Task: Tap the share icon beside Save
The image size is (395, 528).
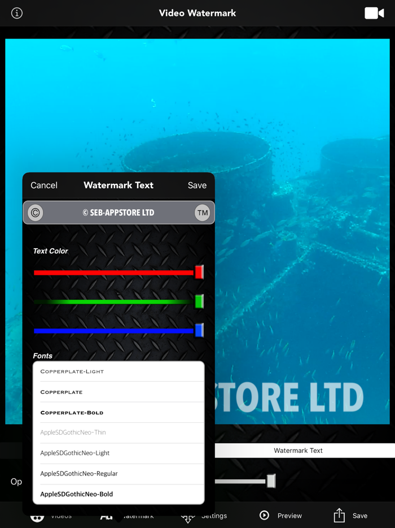Action: 339,515
